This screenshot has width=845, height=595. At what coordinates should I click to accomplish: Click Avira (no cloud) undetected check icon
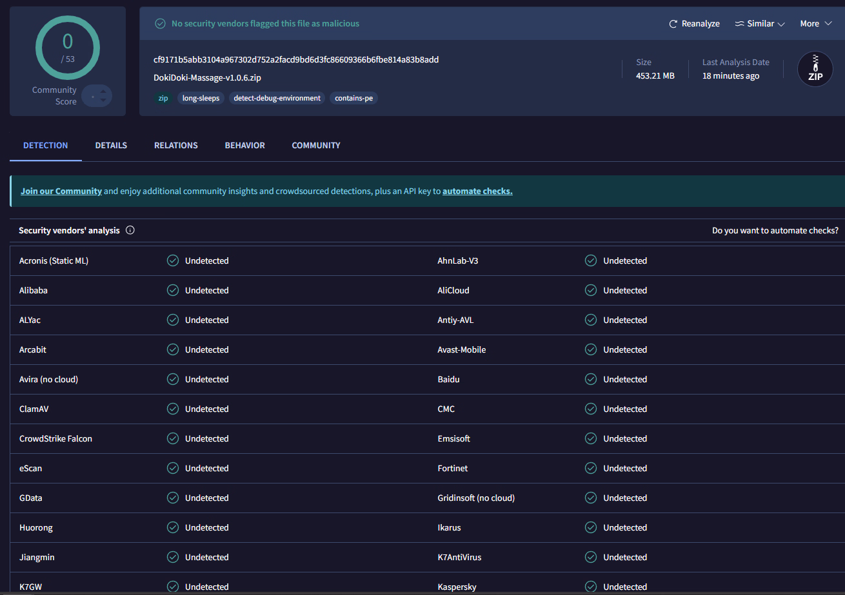click(173, 380)
